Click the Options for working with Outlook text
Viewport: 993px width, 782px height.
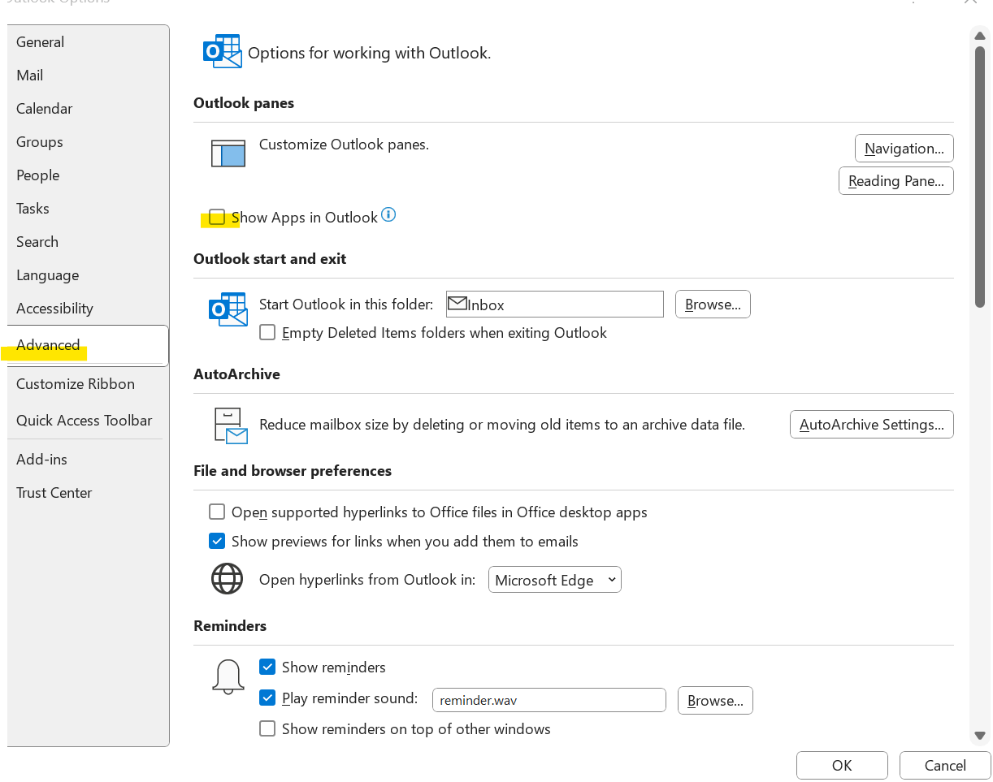coord(369,54)
